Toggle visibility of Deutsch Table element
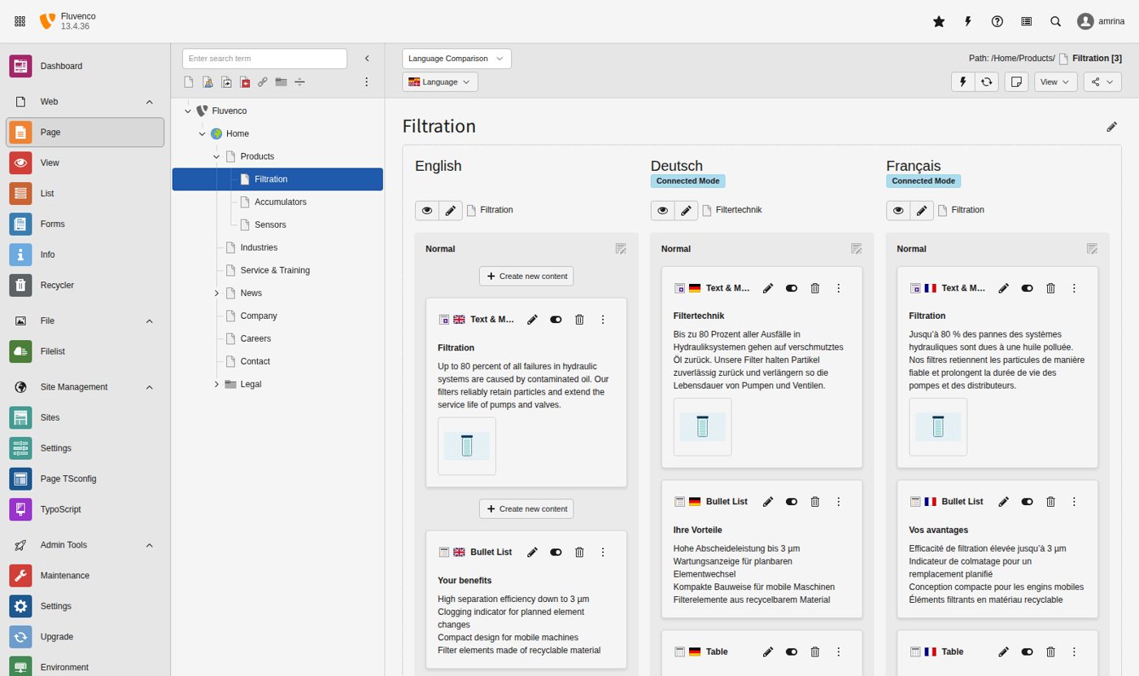The width and height of the screenshot is (1139, 676). pos(792,652)
